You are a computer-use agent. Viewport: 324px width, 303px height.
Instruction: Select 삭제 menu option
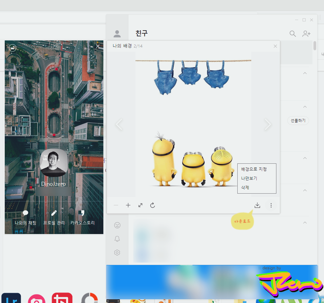pyautogui.click(x=245, y=188)
